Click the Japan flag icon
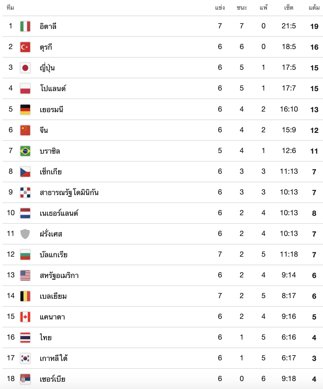 pyautogui.click(x=25, y=68)
